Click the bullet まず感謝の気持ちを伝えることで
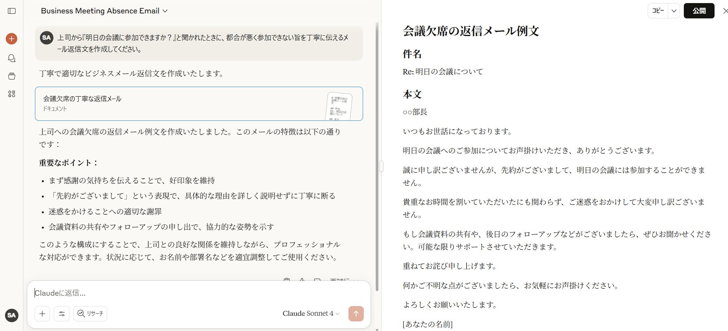The height and width of the screenshot is (331, 728). 132,181
